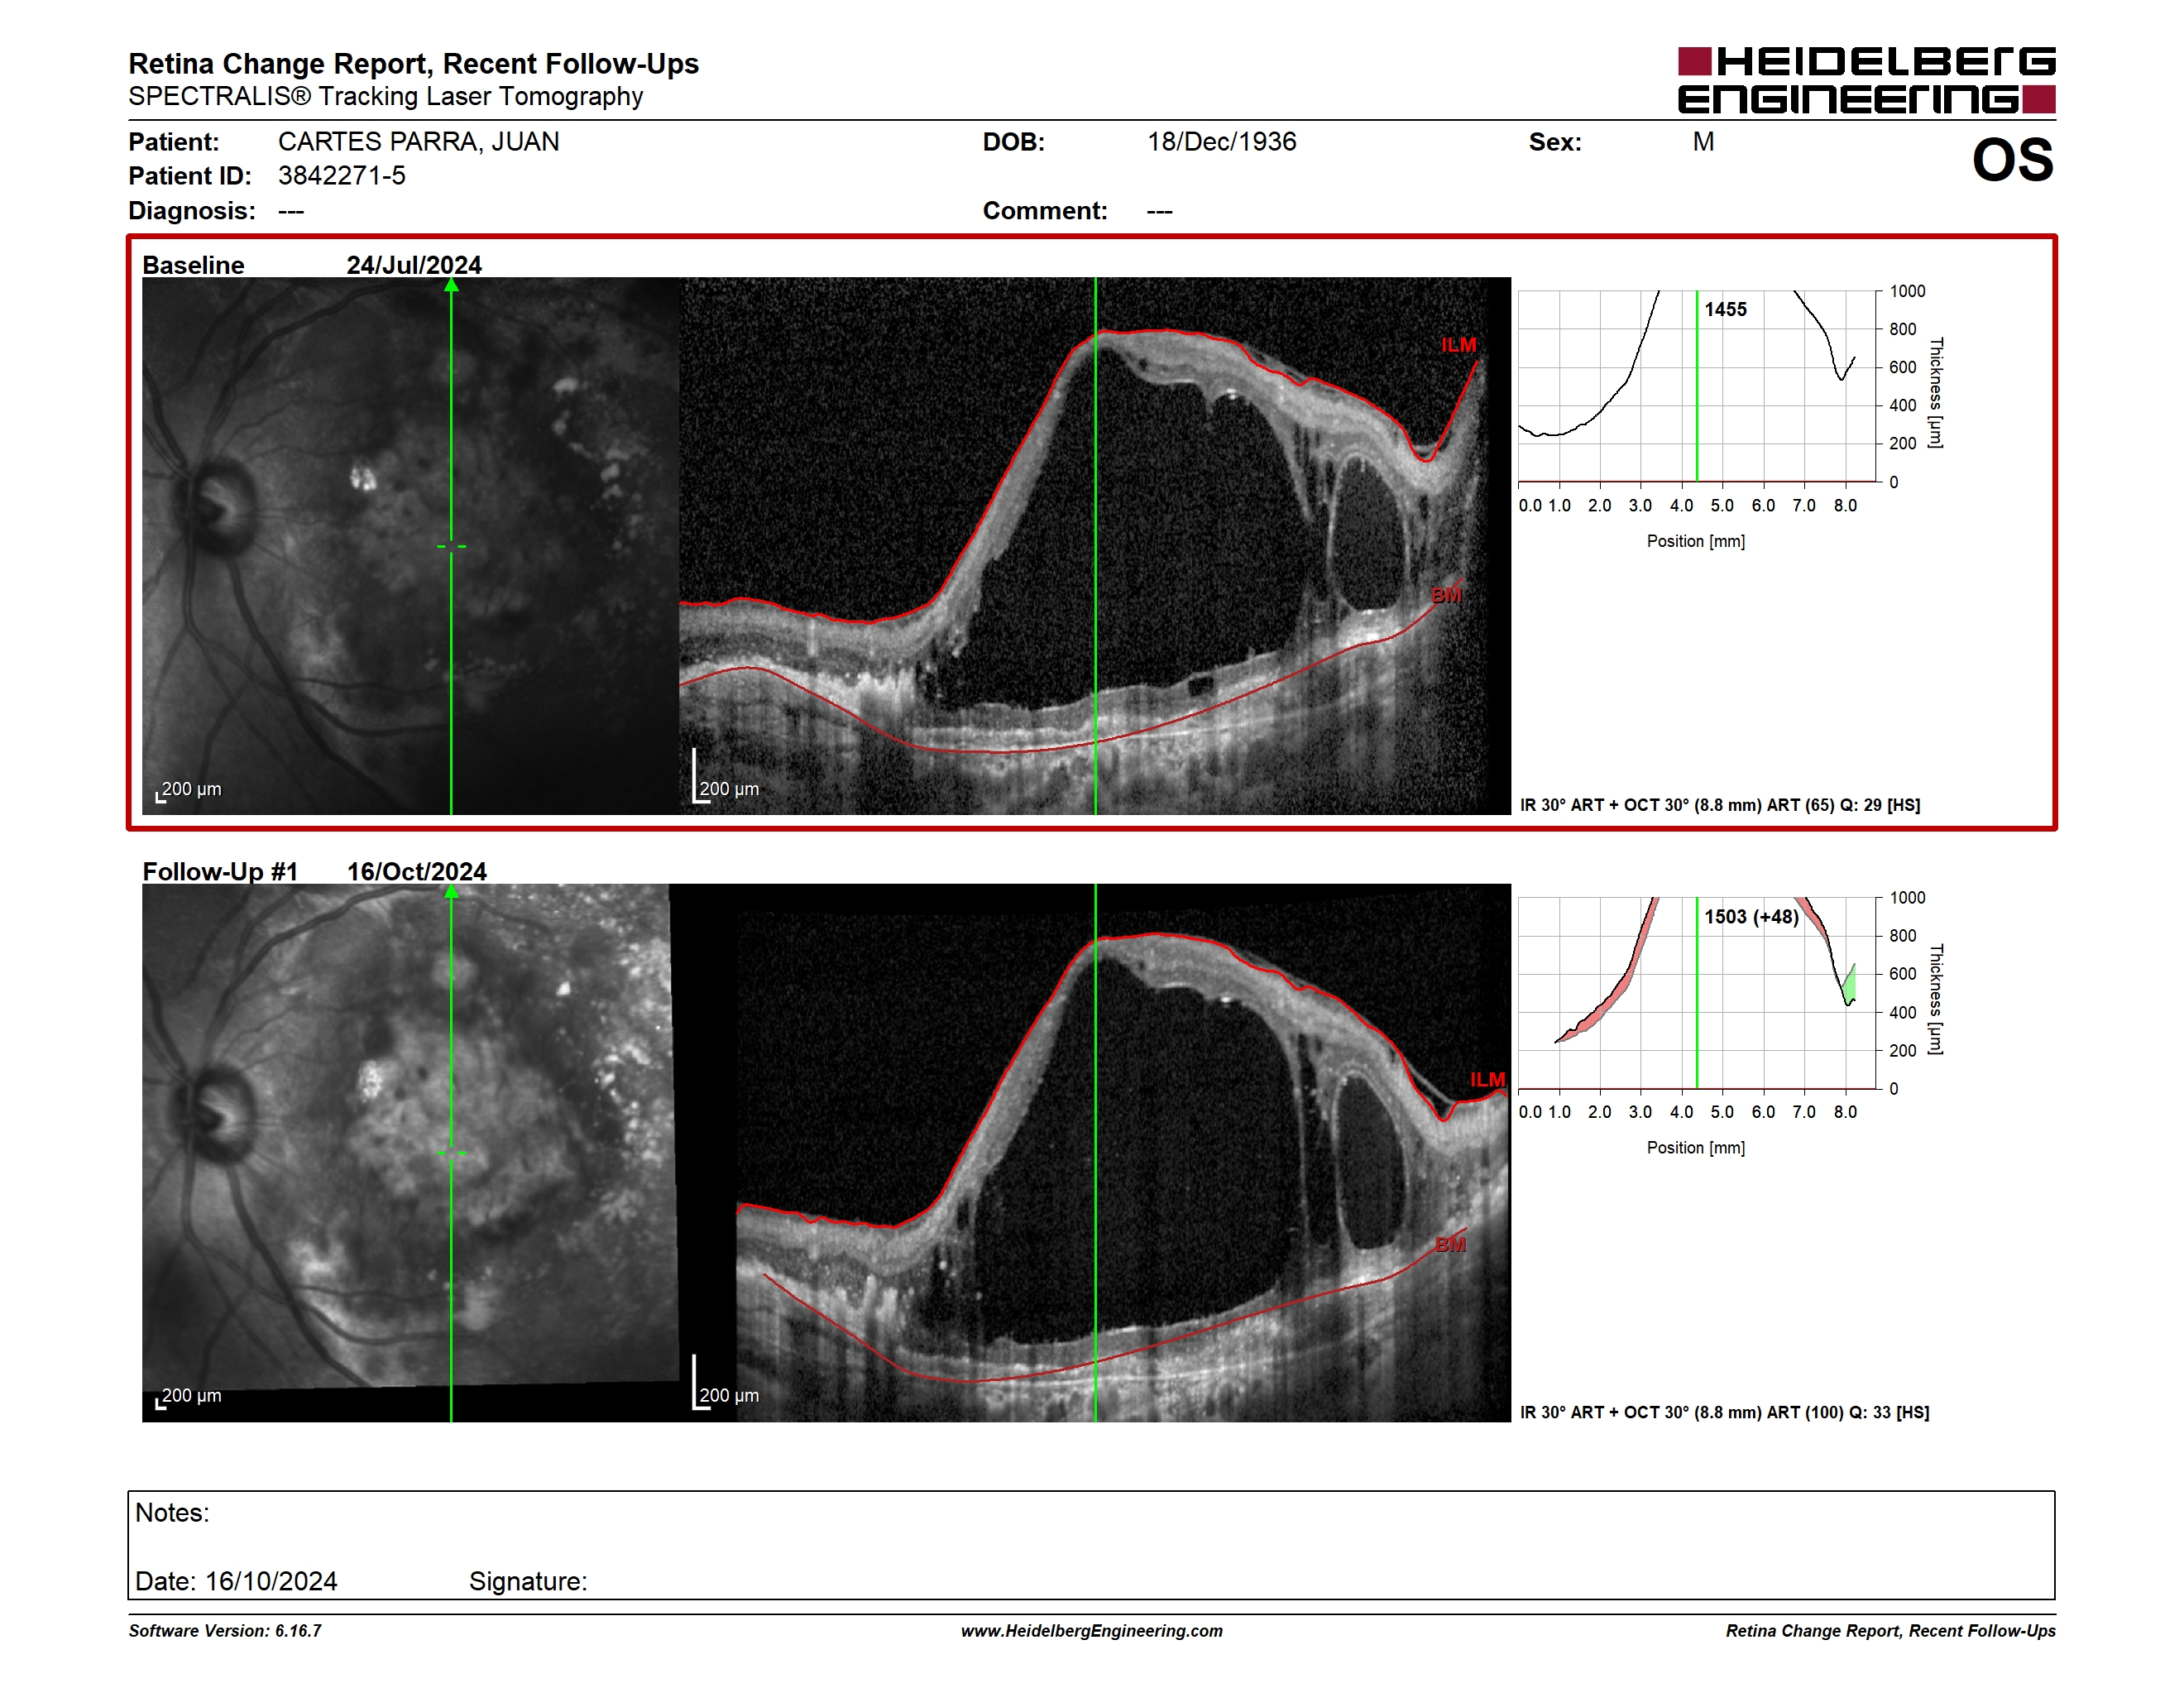Click the follow-up thickness change graph
Viewport: 2184px width, 1688px height.
pos(1697,993)
